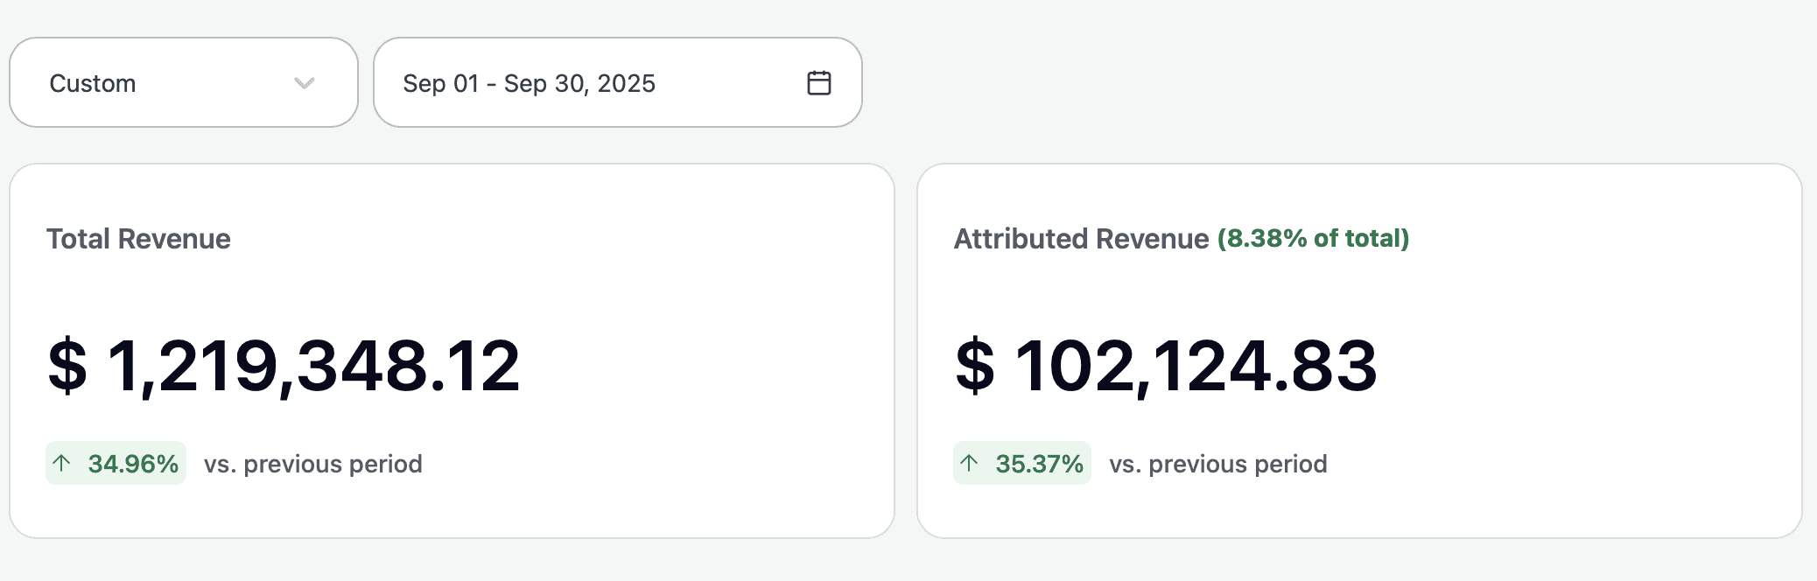Screen dimensions: 1817x581
Task: Click the $ 102,124.83 attributed value
Action: [x=1167, y=366]
